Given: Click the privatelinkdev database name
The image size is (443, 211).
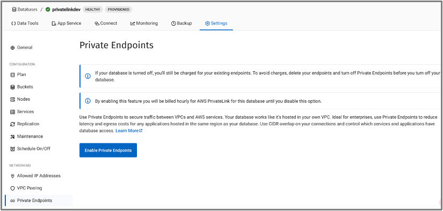Looking at the screenshot, I should click(x=66, y=9).
